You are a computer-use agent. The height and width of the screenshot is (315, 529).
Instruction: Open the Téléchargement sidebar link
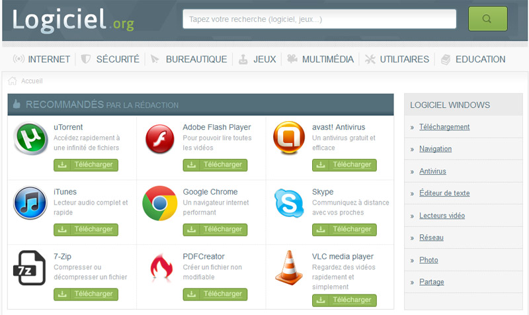[x=444, y=126]
